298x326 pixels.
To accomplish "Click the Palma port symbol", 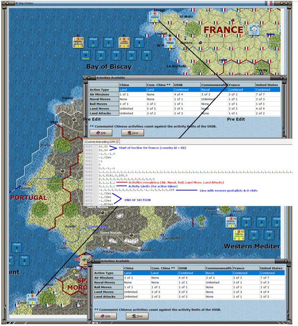I will pos(218,209).
